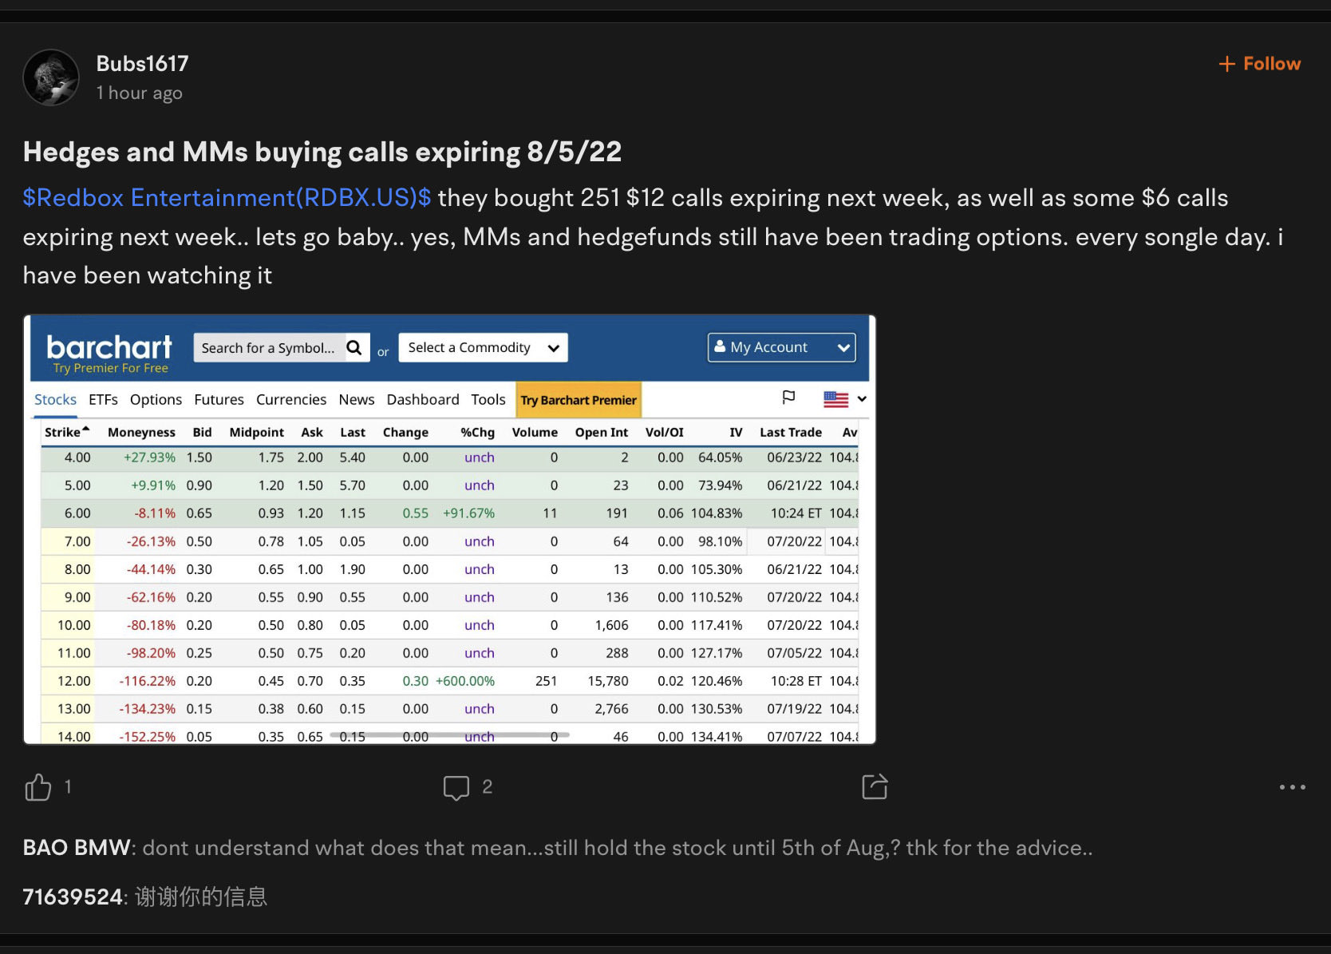Select the Options tab
This screenshot has width=1331, height=954.
(x=156, y=400)
